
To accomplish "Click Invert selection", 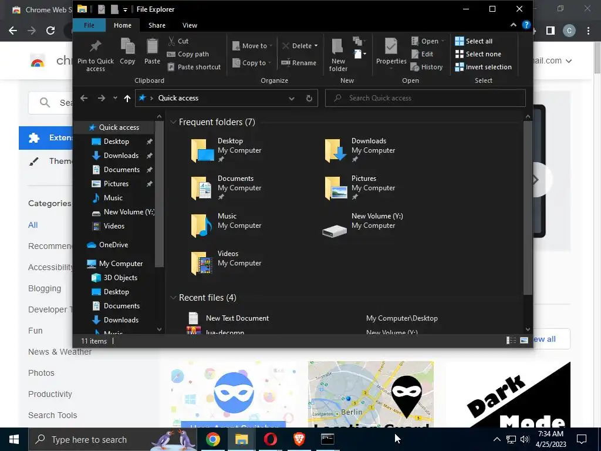I will [x=484, y=67].
